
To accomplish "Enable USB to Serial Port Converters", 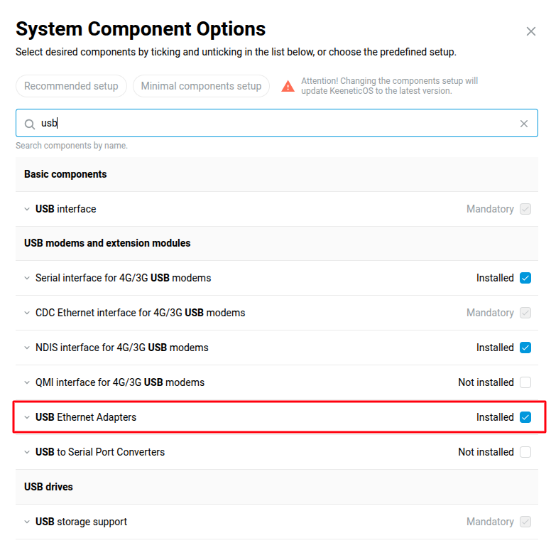I will [525, 452].
